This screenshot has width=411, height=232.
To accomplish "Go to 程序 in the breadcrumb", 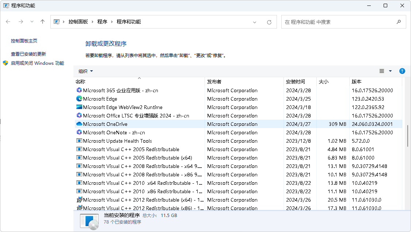I will 102,22.
